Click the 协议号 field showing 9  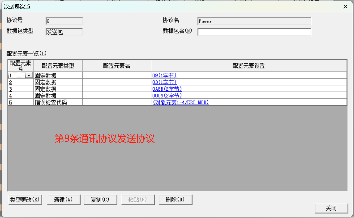[64, 21]
